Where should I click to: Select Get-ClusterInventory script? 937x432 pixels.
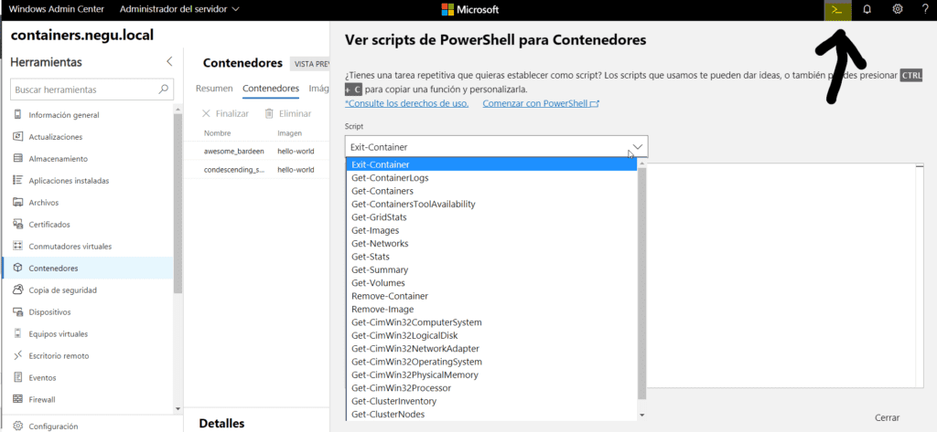[491, 401]
